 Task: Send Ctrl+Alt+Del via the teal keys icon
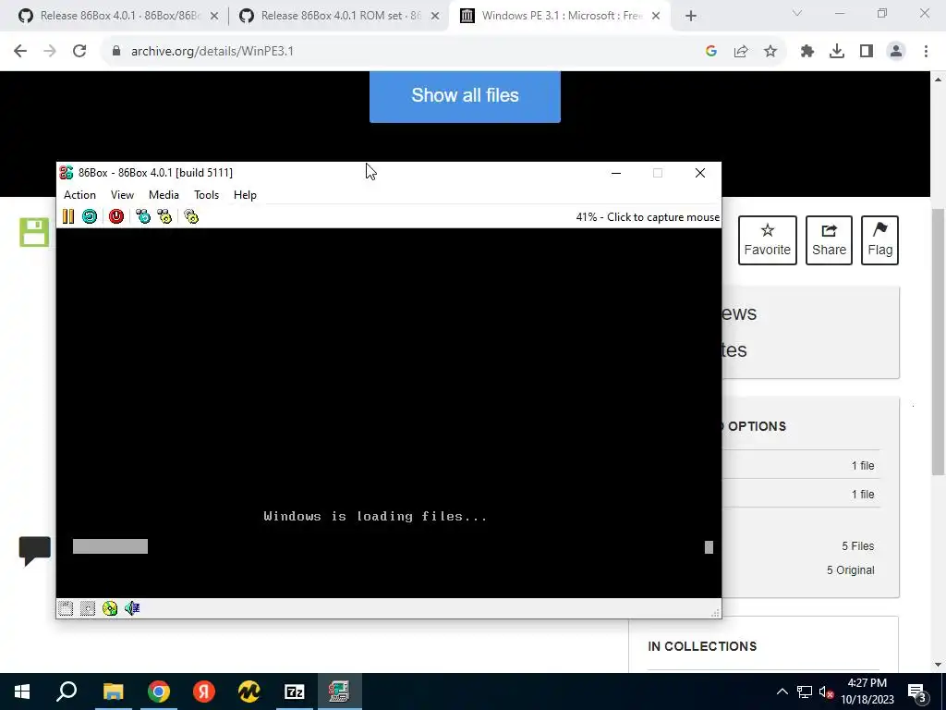(143, 216)
